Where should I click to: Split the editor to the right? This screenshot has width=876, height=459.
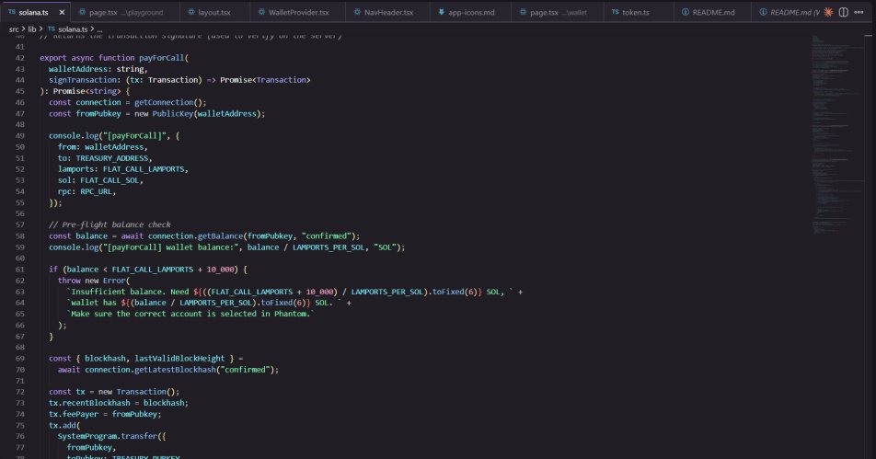click(x=844, y=12)
